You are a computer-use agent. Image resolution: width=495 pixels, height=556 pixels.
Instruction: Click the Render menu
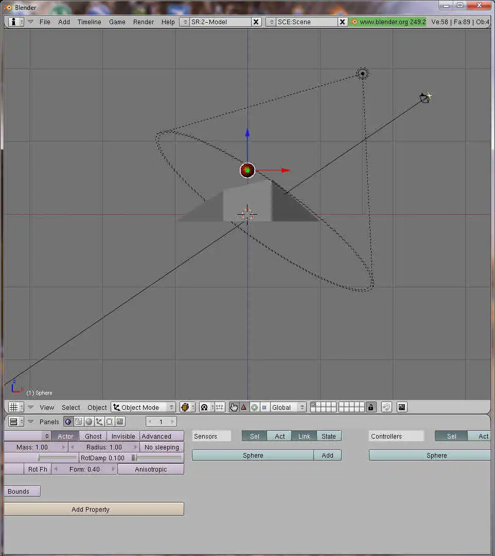(143, 22)
